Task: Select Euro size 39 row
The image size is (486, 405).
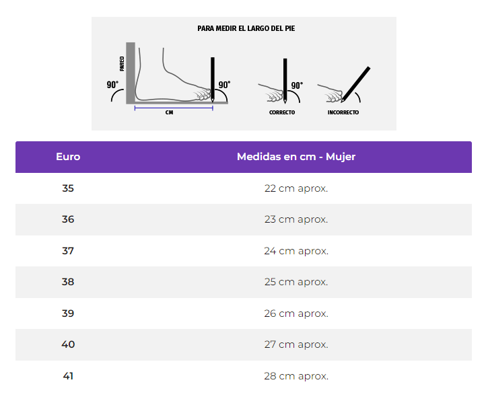Action: pyautogui.click(x=244, y=314)
